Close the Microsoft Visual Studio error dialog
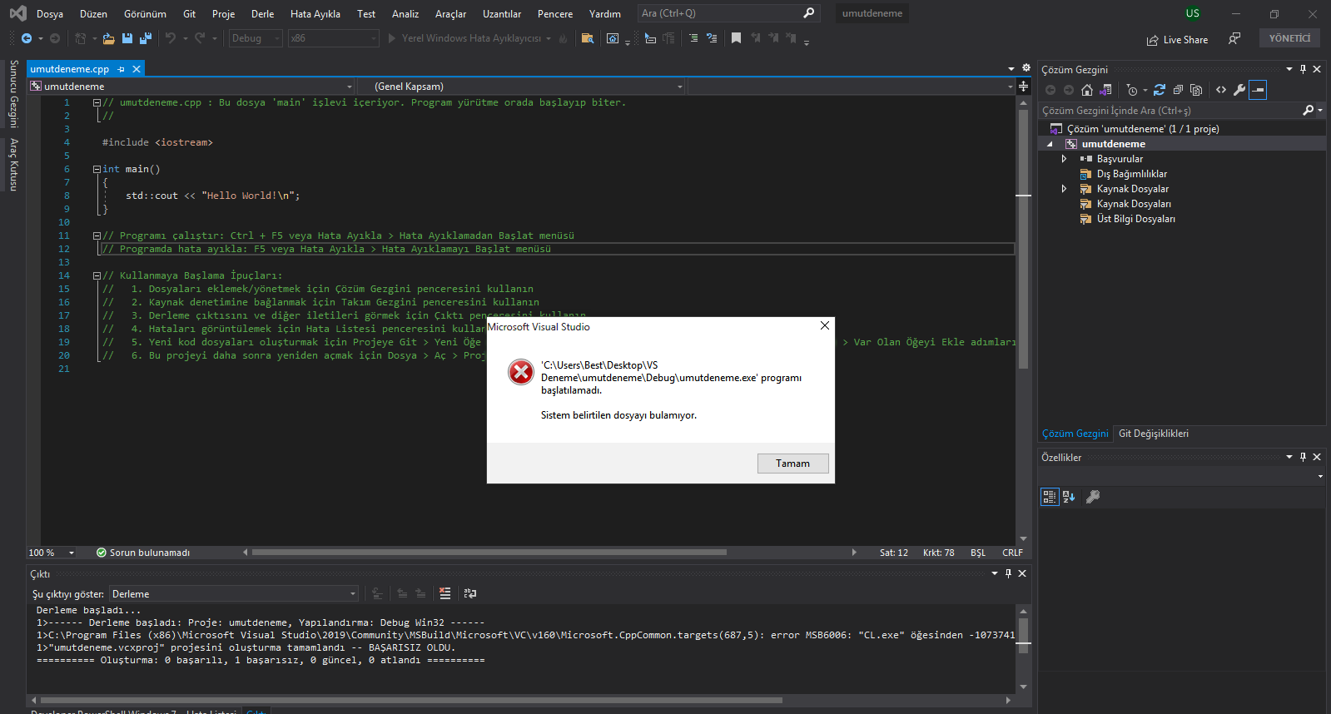The image size is (1331, 714). tap(825, 325)
